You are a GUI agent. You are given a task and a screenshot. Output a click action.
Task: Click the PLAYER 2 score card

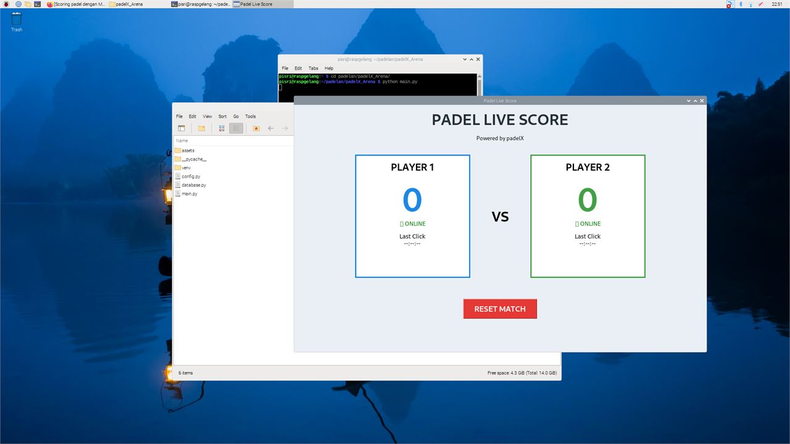[x=588, y=216]
